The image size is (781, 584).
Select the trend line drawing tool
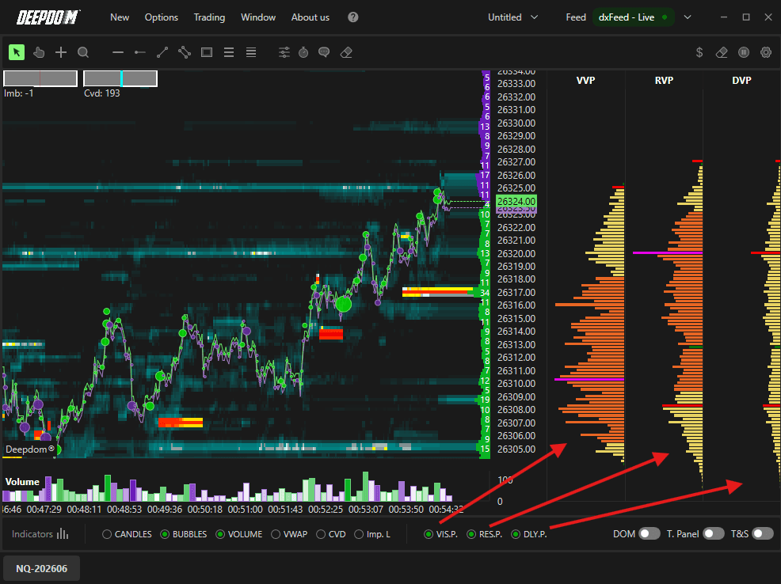(x=162, y=52)
